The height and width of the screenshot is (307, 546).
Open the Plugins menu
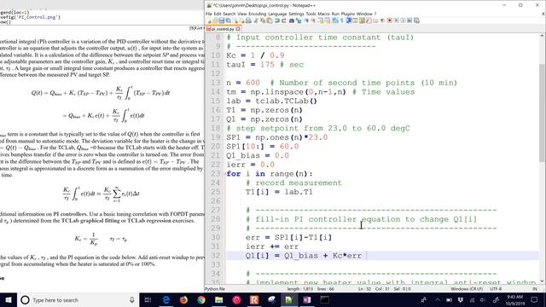348,14
